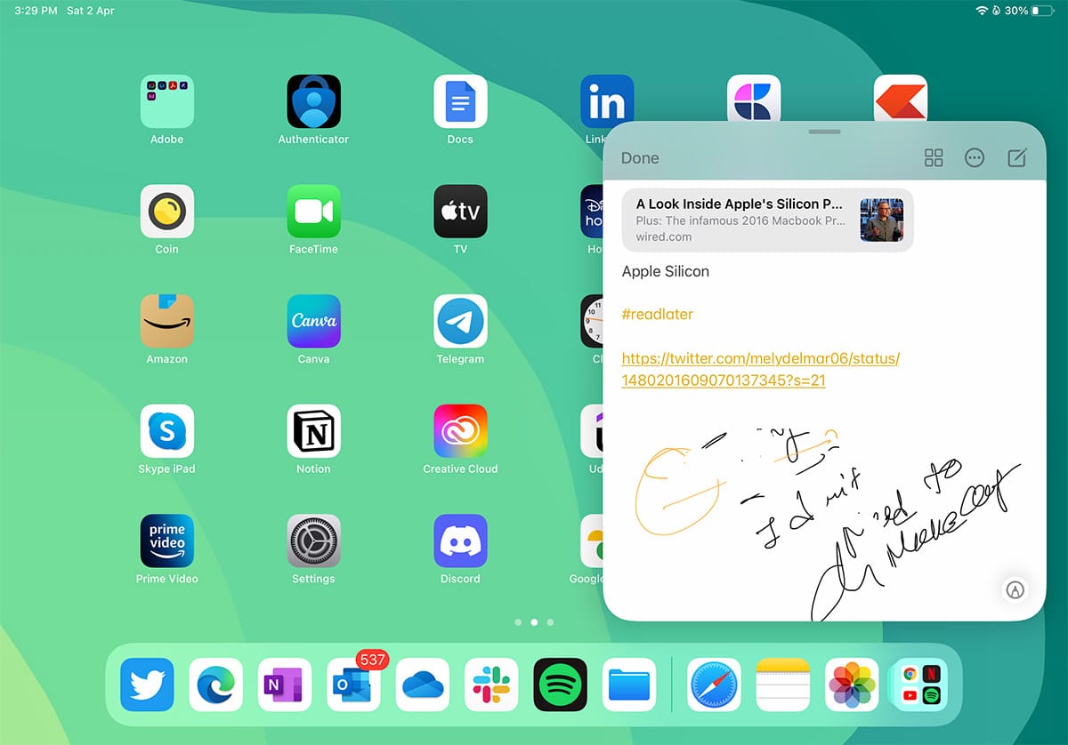1068x745 pixels.
Task: Tap the #readlater hashtag
Action: (x=657, y=314)
